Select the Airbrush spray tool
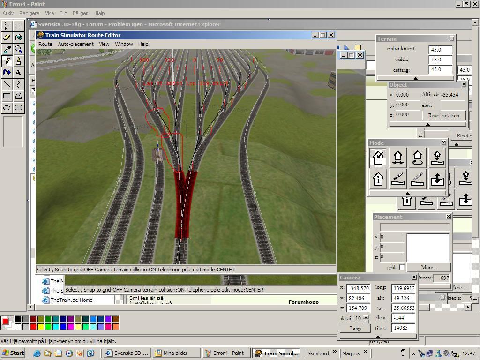The width and height of the screenshot is (480, 360). tap(7, 72)
